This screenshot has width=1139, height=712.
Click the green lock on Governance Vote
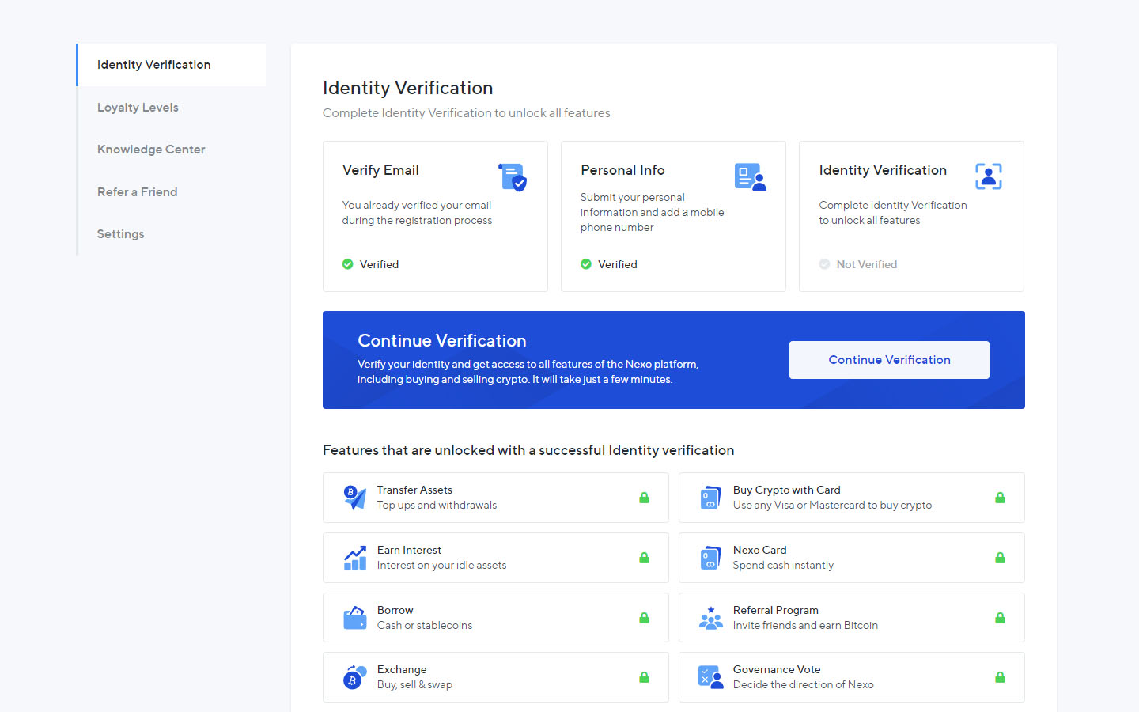coord(1000,677)
